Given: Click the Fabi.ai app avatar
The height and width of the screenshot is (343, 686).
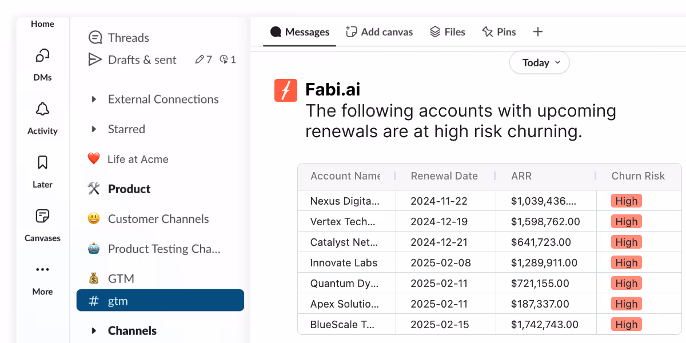Looking at the screenshot, I should (286, 90).
